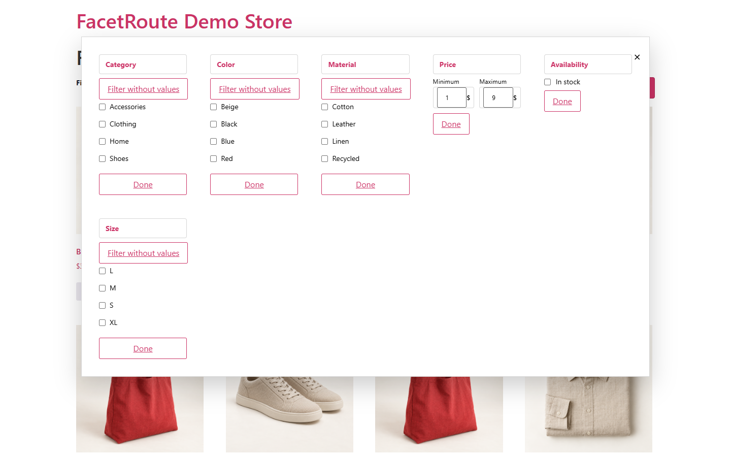
Task: Tick the Blue color checkbox
Action: pos(213,141)
